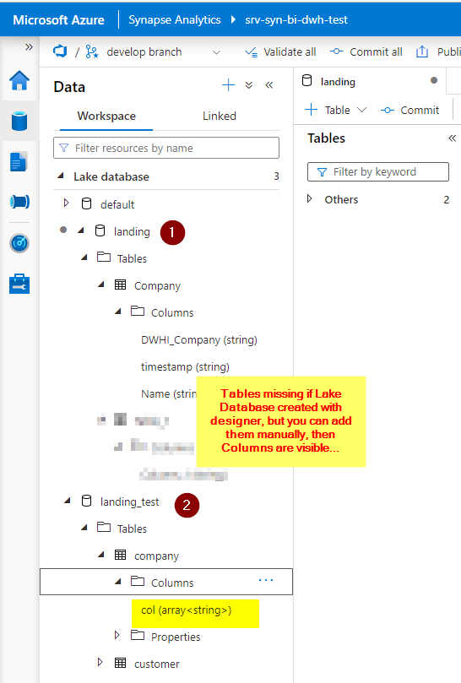Click Synapse Analytics breadcrumb
The height and width of the screenshot is (683, 461).
[x=174, y=20]
